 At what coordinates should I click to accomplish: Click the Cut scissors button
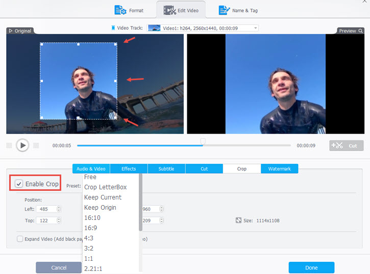coord(346,145)
